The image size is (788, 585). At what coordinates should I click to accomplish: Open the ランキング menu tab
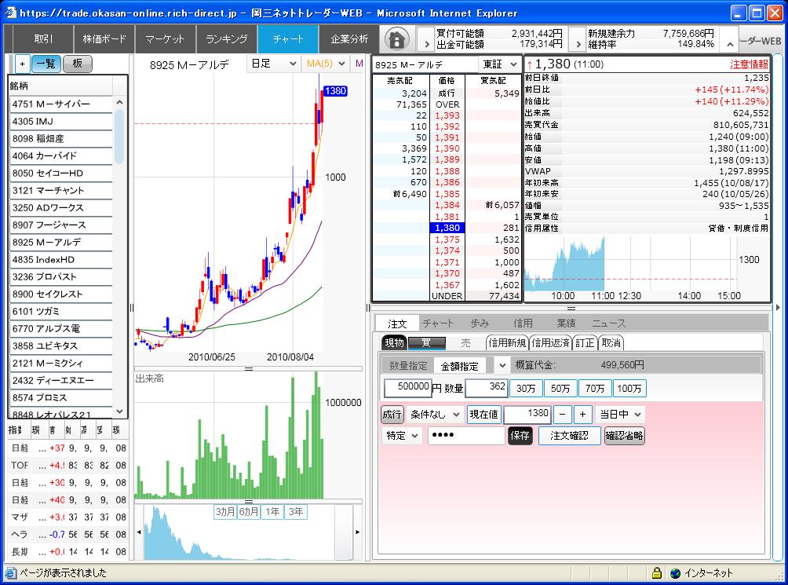coord(227,39)
